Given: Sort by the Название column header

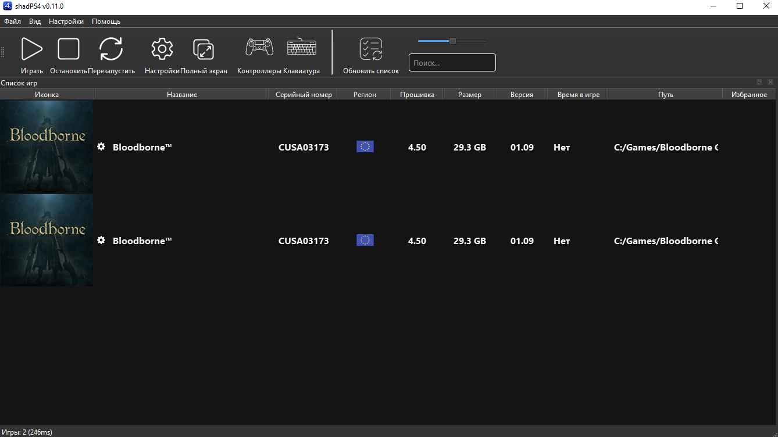Looking at the screenshot, I should [x=181, y=95].
